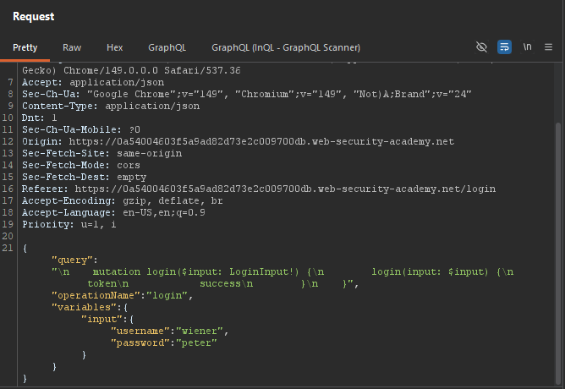Click the mutation login query string
565x389 pixels.
tap(282, 277)
